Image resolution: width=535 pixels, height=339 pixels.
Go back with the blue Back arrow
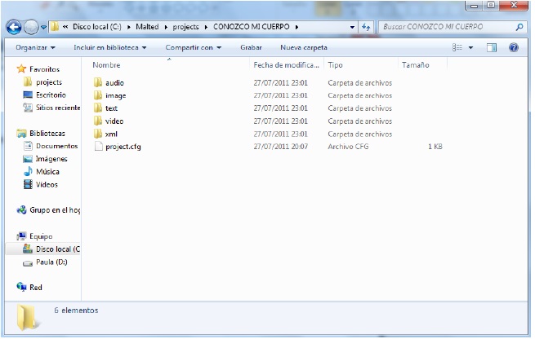(x=14, y=27)
